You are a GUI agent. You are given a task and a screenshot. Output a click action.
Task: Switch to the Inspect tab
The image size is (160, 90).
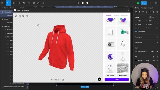[x=150, y=8]
